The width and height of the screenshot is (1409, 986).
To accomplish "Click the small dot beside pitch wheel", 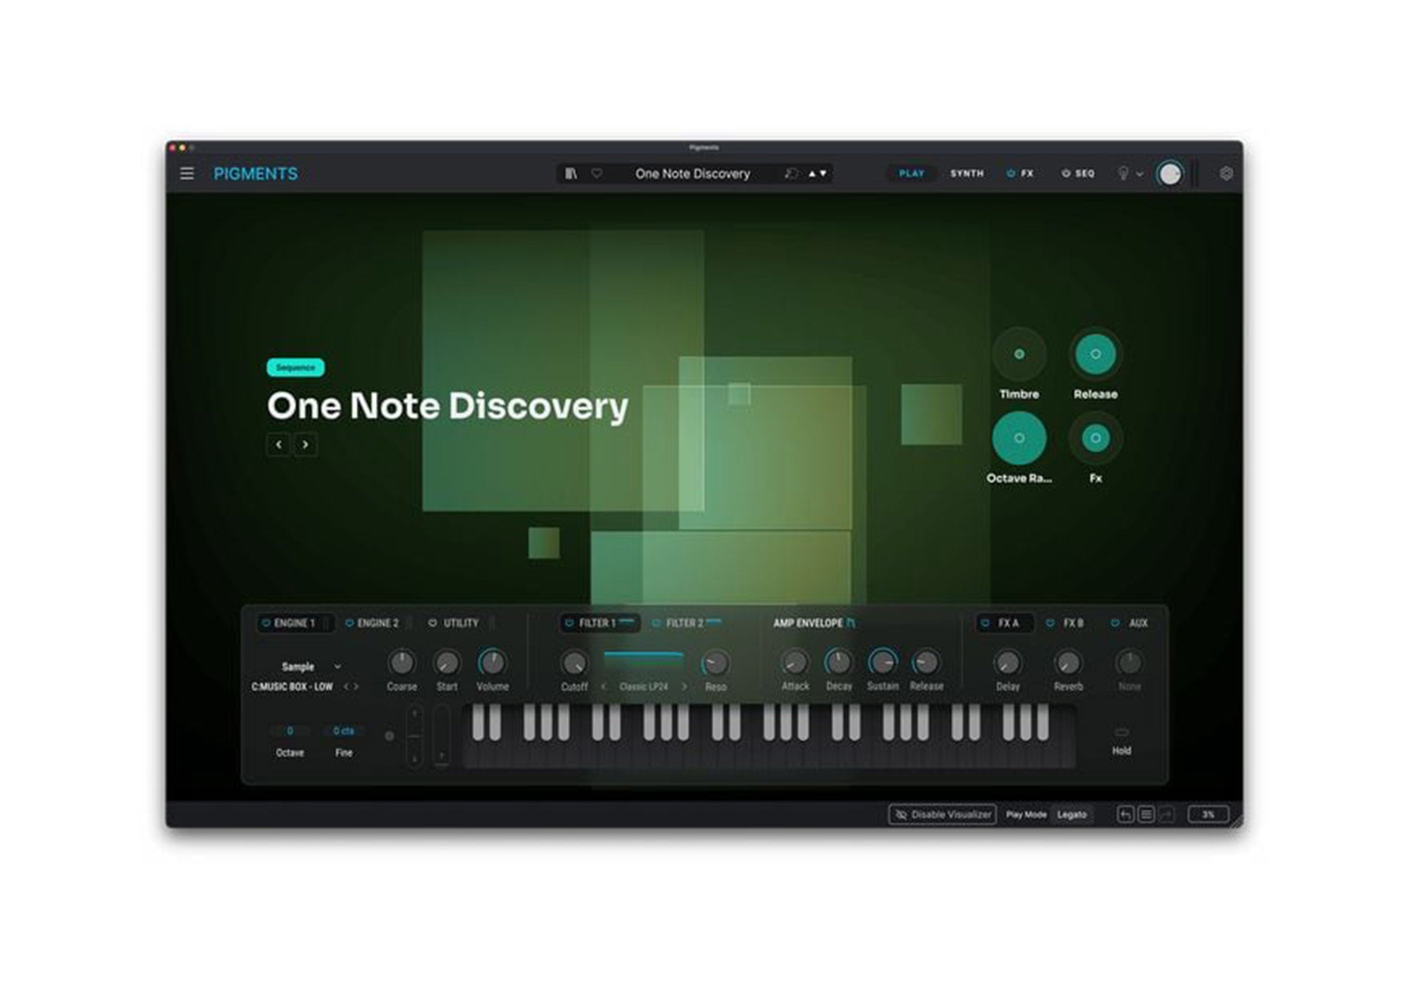I will pos(389,736).
